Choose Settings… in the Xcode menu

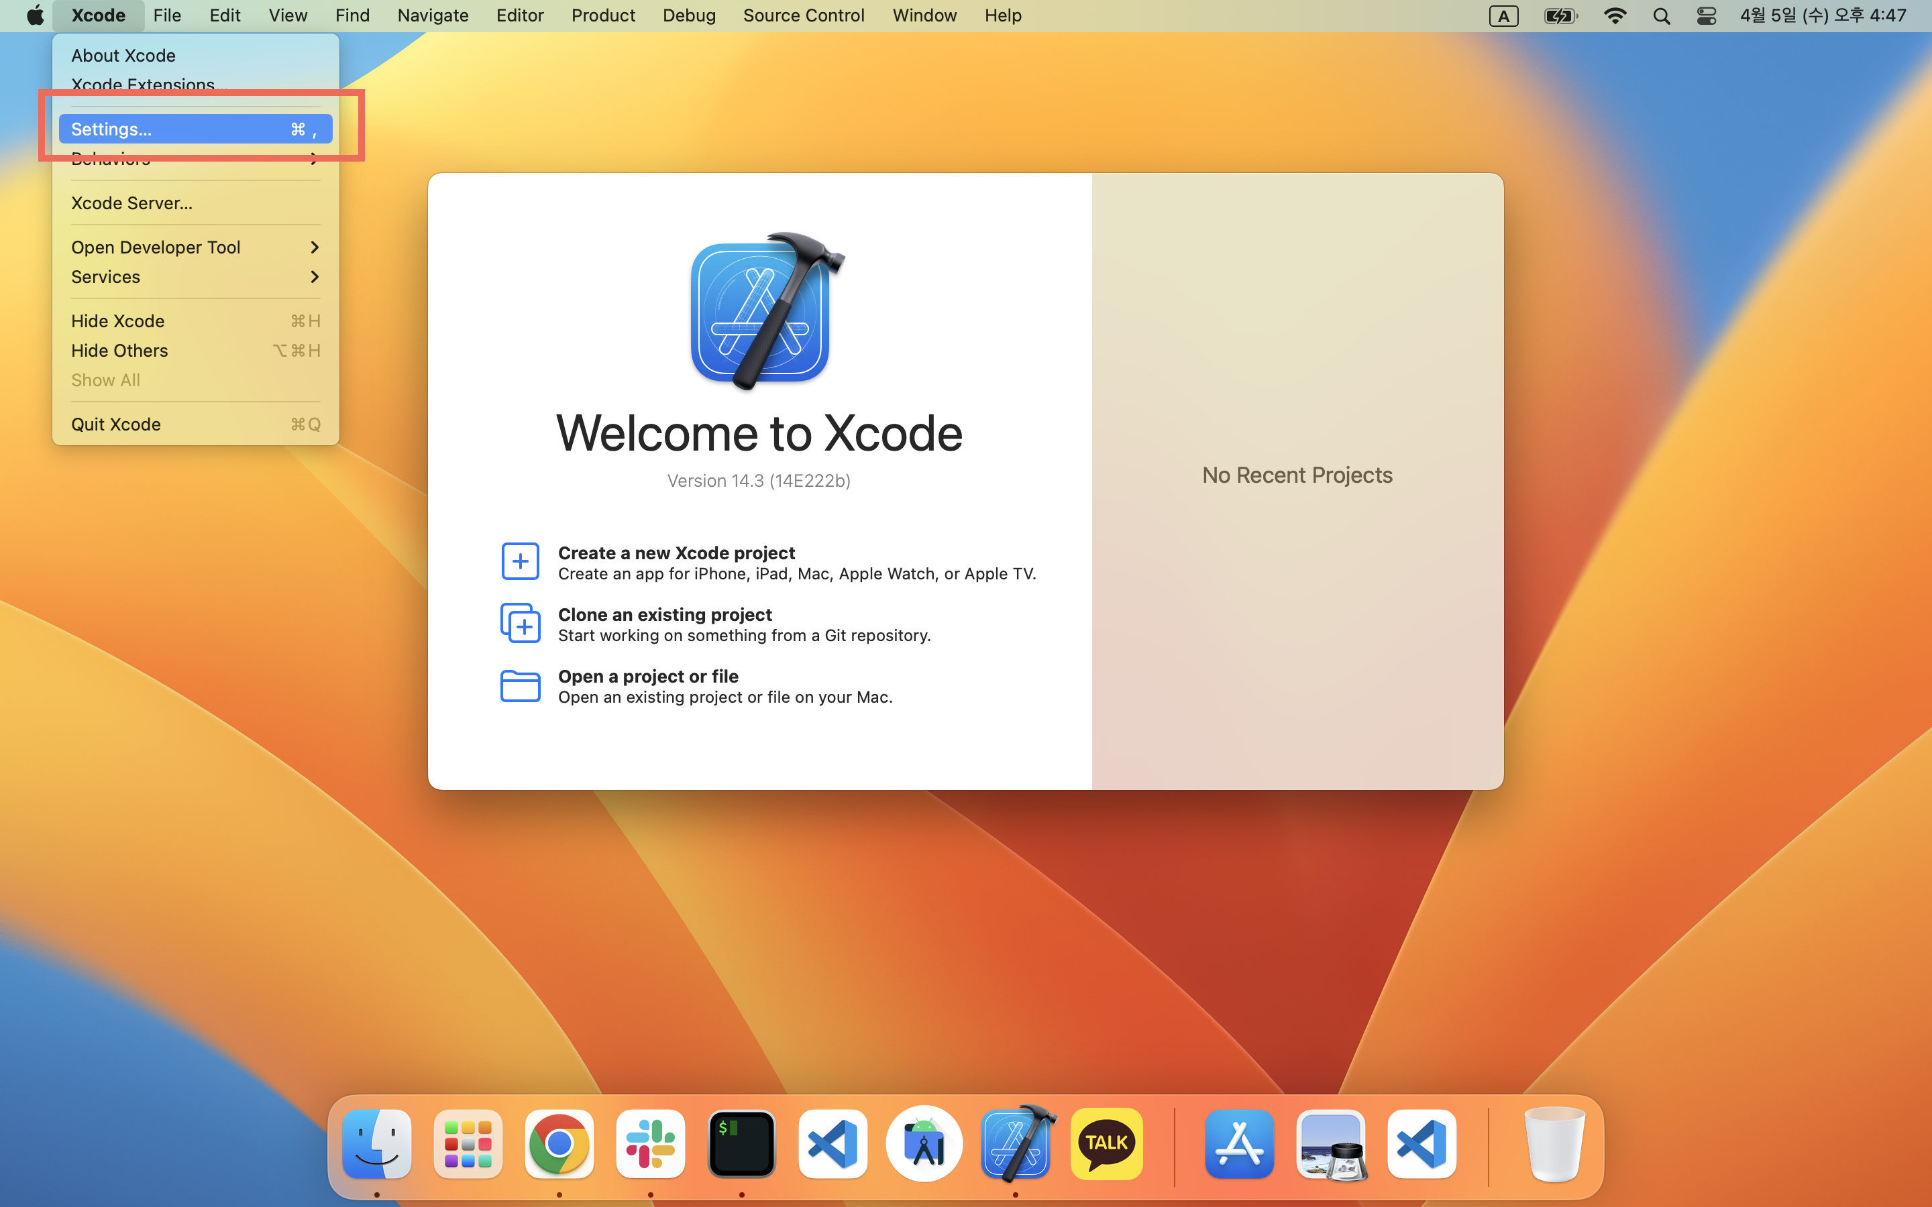pos(196,129)
